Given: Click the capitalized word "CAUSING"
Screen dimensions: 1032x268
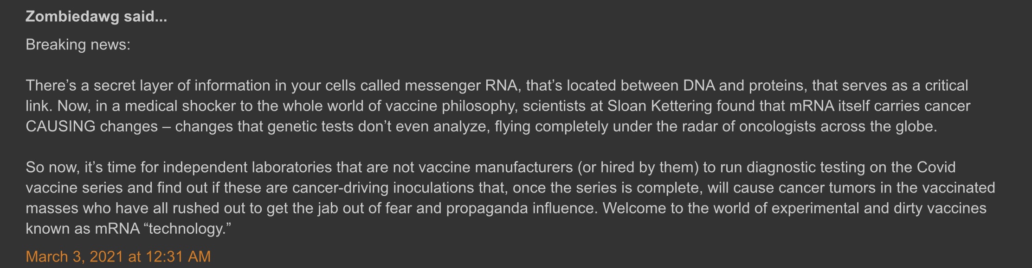Looking at the screenshot, I should 60,126.
